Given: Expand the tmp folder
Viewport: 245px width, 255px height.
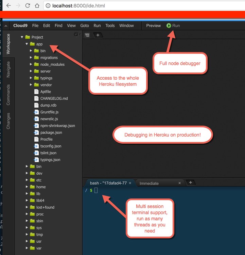Looking at the screenshot, I should (27, 235).
